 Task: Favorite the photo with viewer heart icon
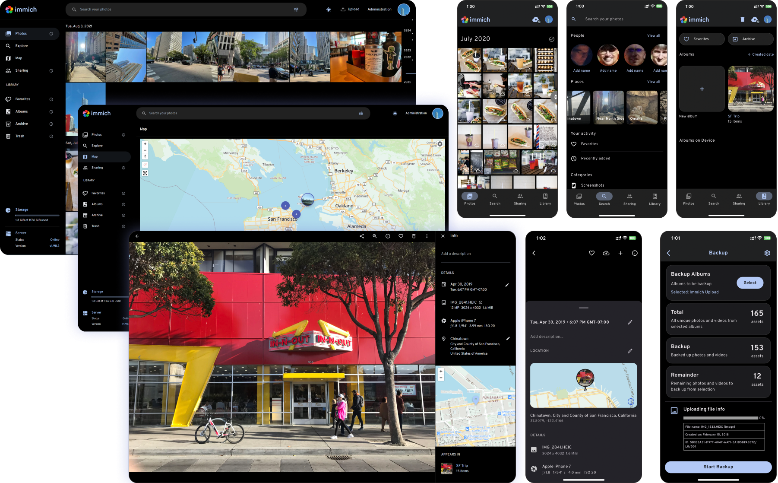click(401, 236)
